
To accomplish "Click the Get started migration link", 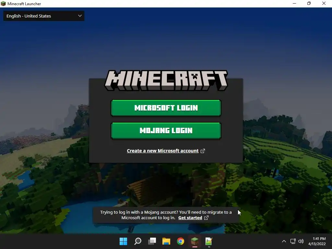I will click(x=190, y=218).
